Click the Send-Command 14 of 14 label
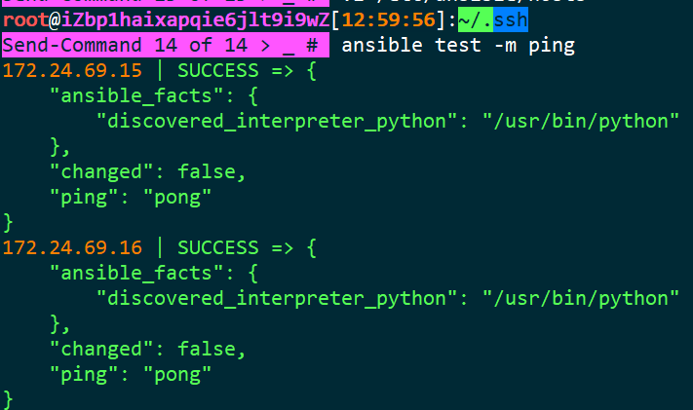Image resolution: width=693 pixels, height=410 pixels. 125,45
